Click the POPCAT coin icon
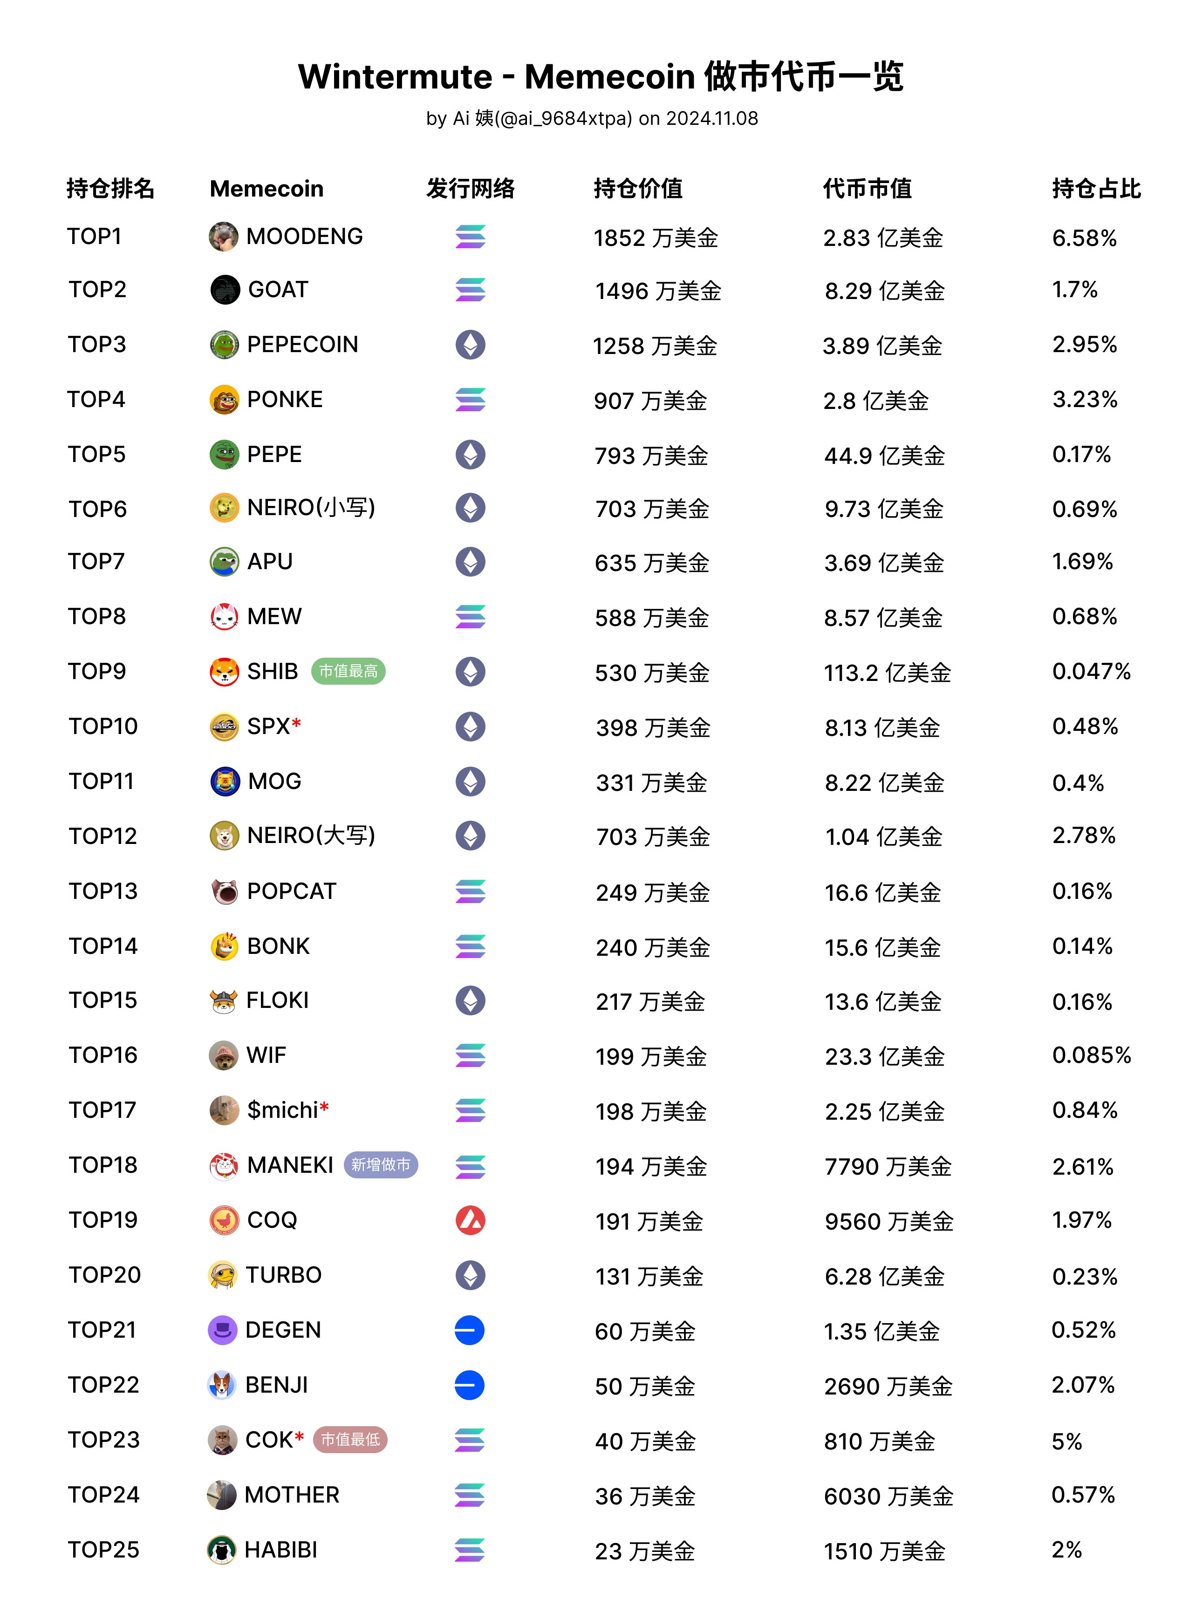 tap(224, 891)
